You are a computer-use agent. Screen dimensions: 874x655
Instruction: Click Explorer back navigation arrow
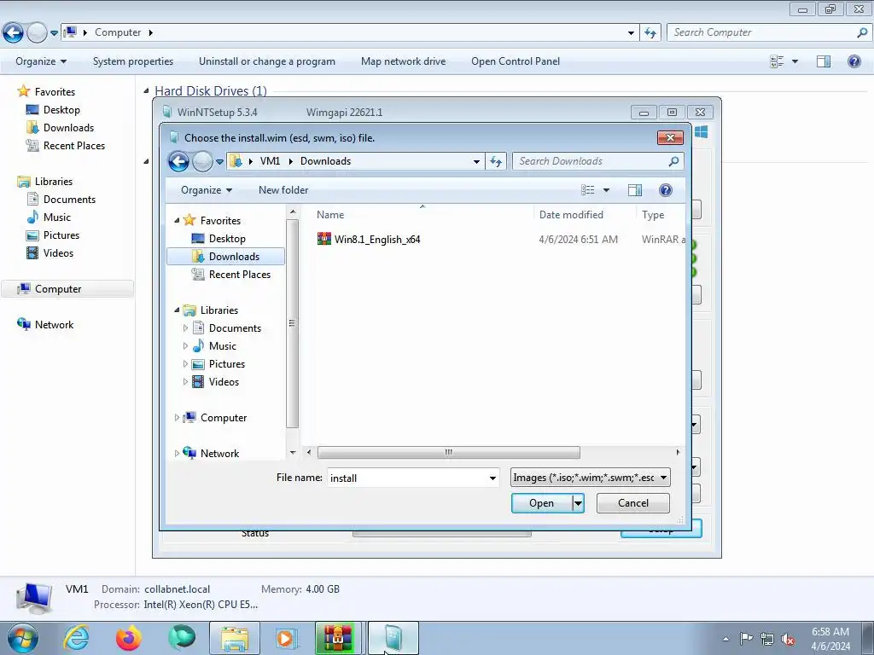13,33
